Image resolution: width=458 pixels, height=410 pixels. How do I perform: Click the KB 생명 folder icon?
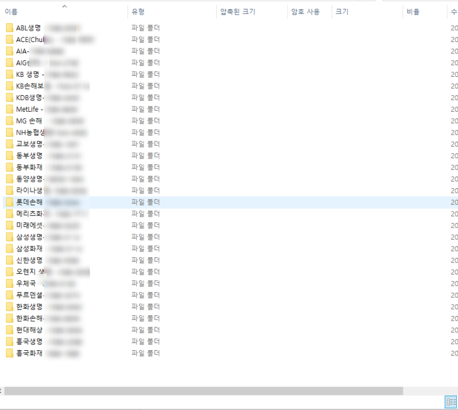(x=9, y=75)
